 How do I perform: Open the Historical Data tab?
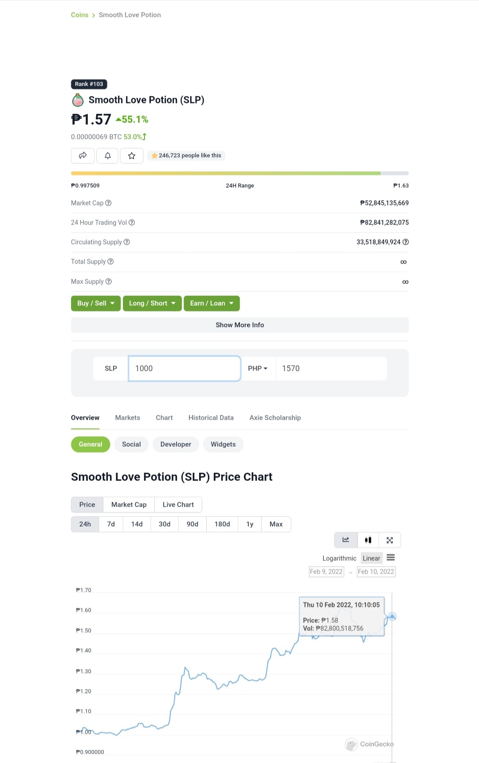(211, 417)
